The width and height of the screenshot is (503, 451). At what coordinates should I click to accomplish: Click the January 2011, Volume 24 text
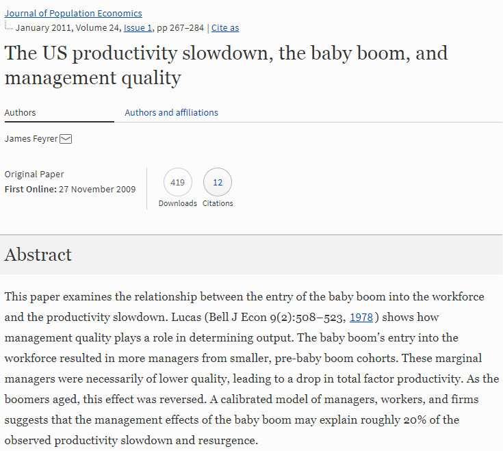click(68, 28)
